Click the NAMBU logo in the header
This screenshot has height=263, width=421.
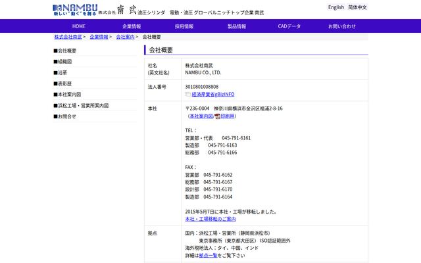(75, 10)
